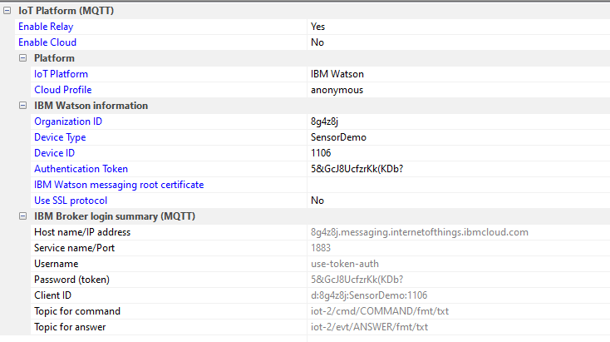
Task: Click the IoT Platform (MQTT) section header
Action: click(x=66, y=11)
